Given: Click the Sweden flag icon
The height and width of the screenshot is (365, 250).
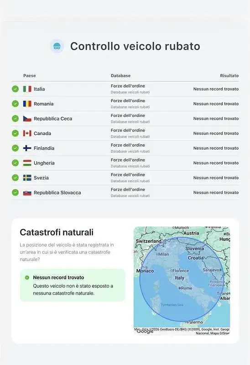Looking at the screenshot, I should coord(27,177).
